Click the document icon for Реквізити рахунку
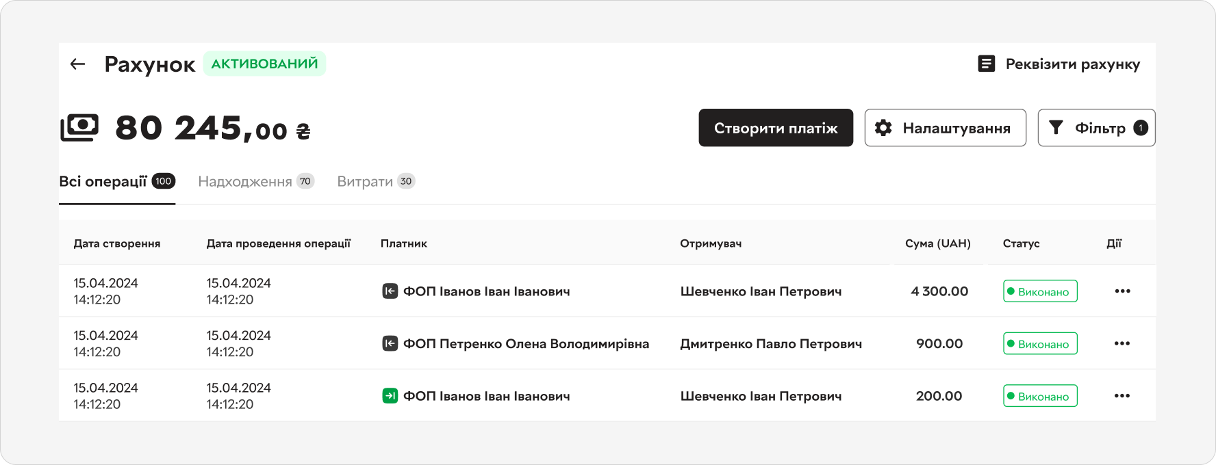 pyautogui.click(x=986, y=64)
